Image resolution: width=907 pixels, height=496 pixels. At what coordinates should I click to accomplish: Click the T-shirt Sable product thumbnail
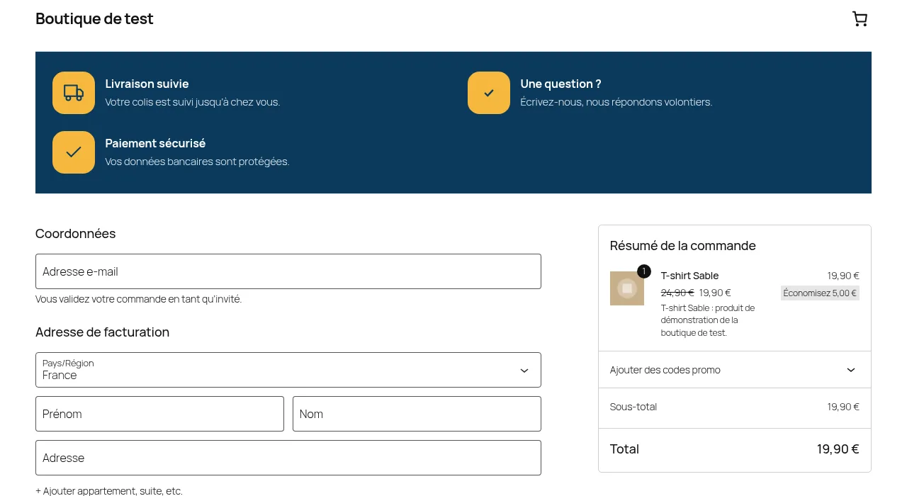(627, 288)
